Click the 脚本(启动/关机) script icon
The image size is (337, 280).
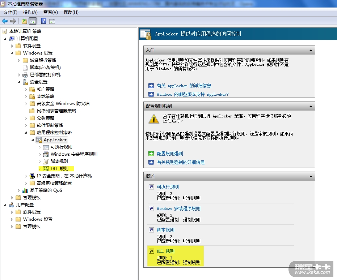(x=25, y=68)
